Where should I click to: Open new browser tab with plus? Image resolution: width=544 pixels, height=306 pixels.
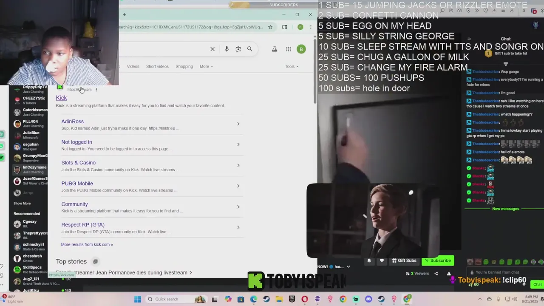pyautogui.click(x=124, y=14)
